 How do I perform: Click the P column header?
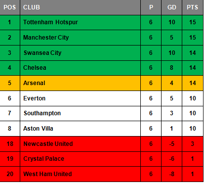coord(151,7)
